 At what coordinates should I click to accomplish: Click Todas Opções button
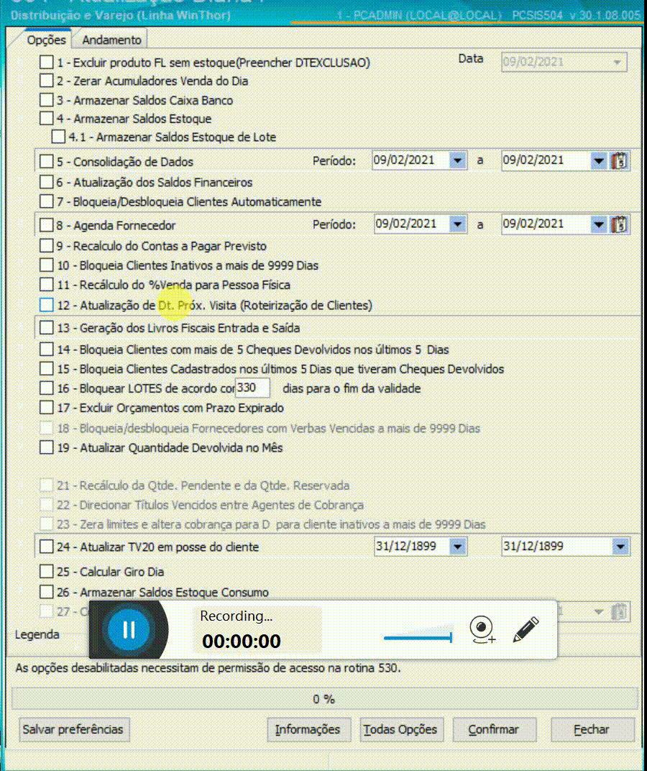[400, 729]
